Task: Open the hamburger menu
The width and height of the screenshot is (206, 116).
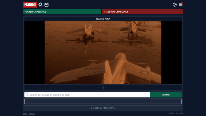Action: click(181, 5)
